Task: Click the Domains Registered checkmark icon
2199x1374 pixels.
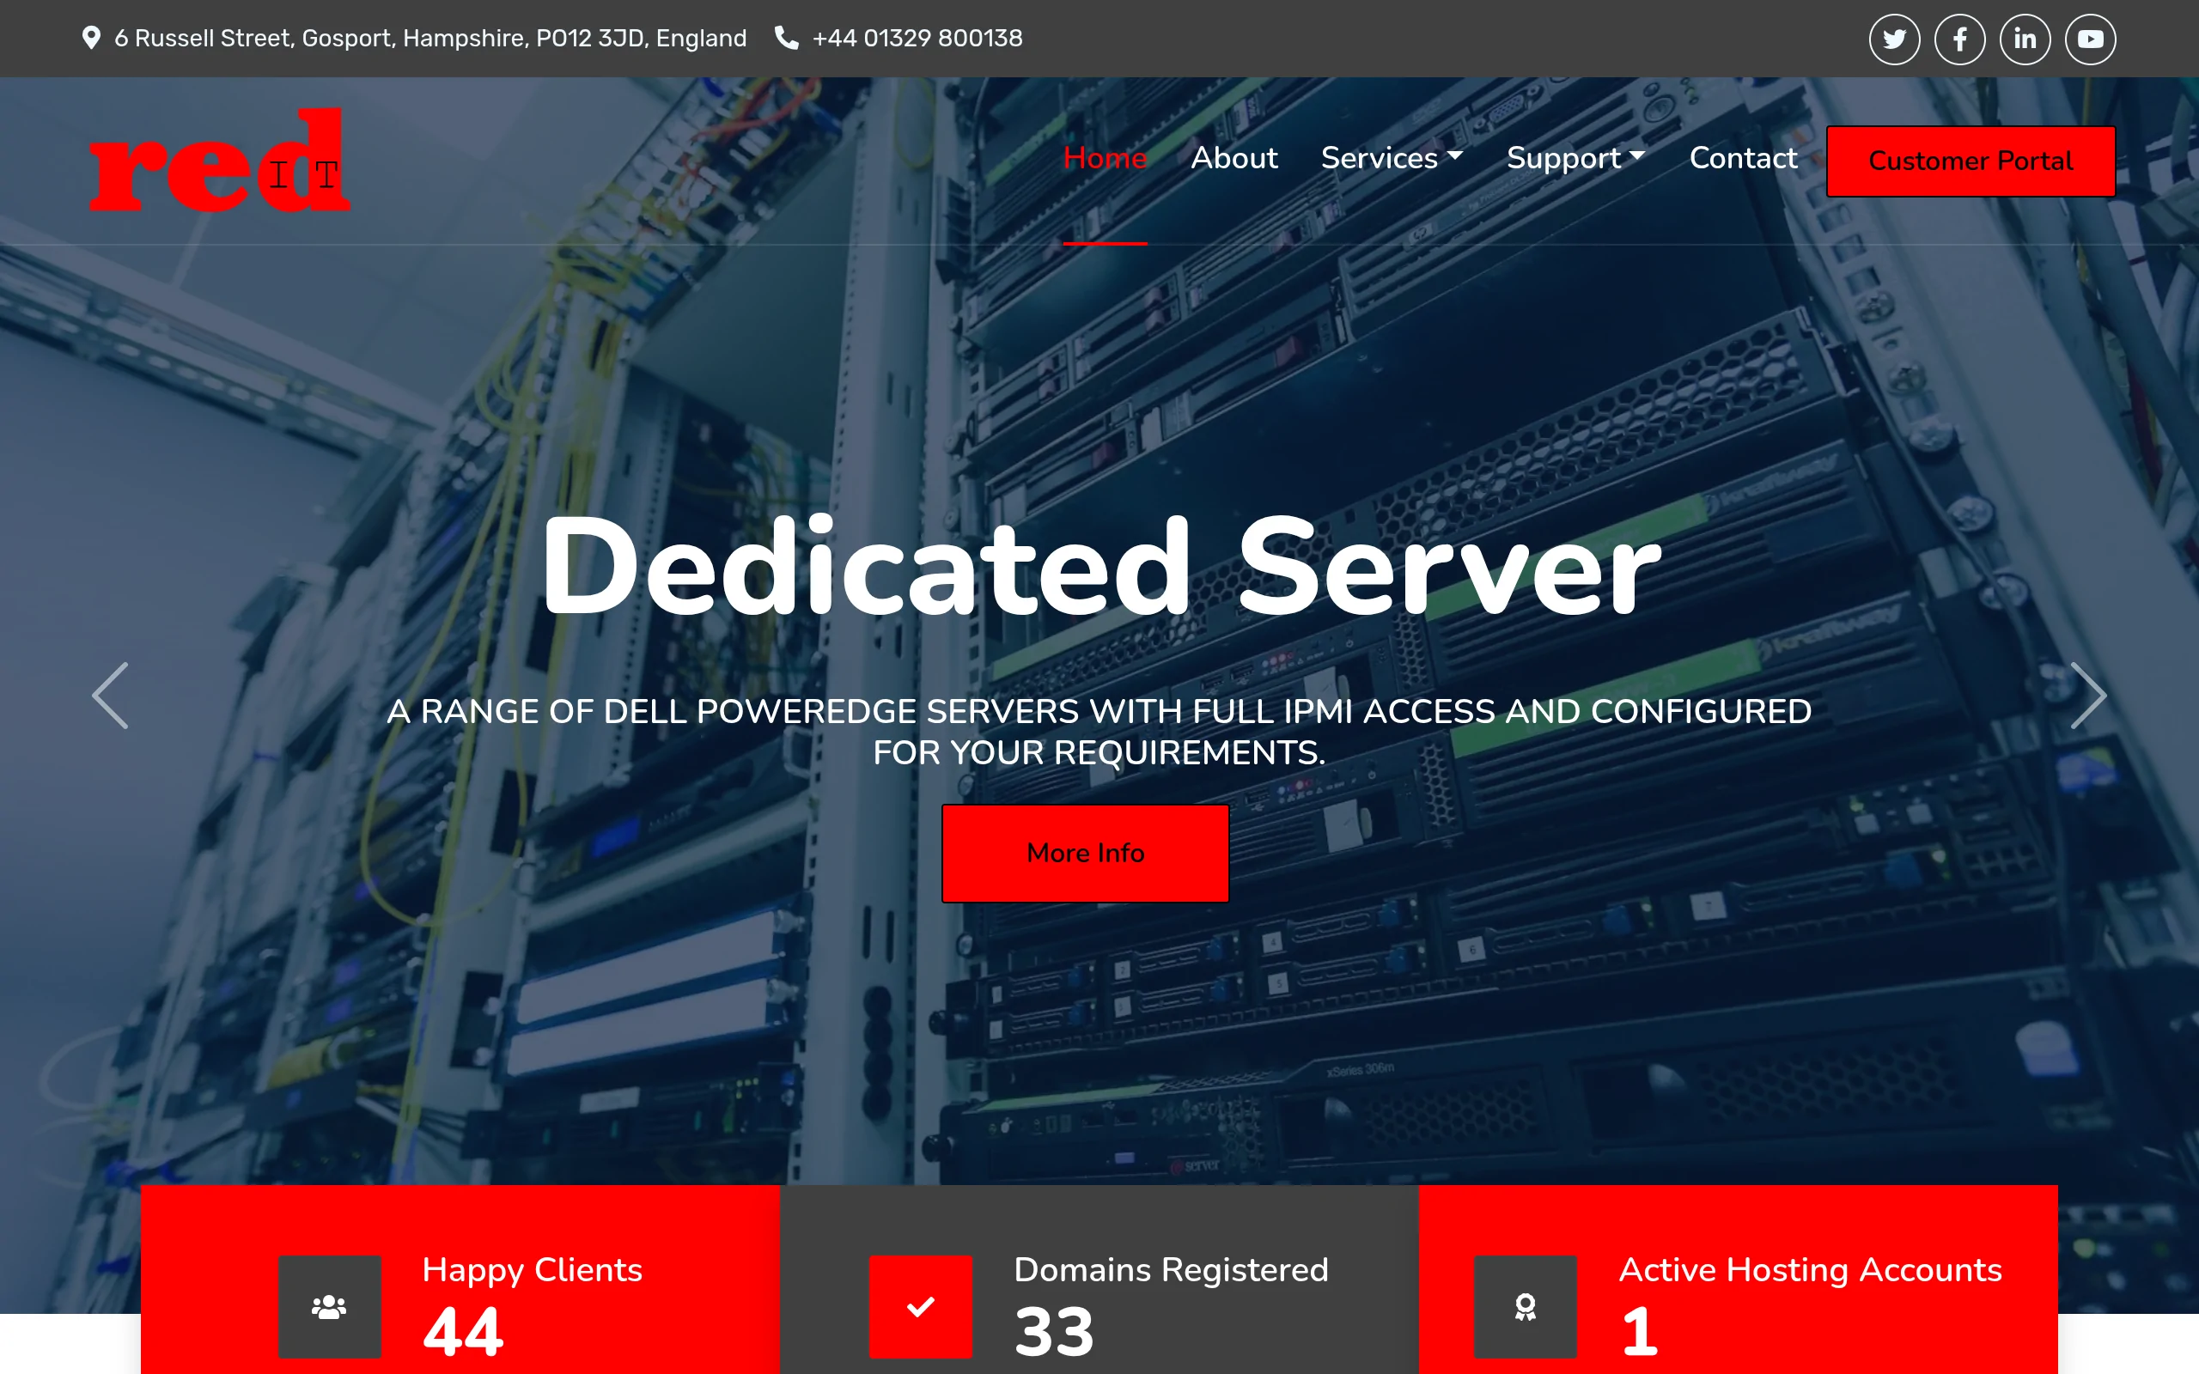Action: [921, 1307]
